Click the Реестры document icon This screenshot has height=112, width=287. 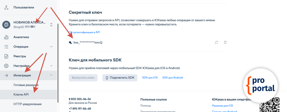coord(6,56)
